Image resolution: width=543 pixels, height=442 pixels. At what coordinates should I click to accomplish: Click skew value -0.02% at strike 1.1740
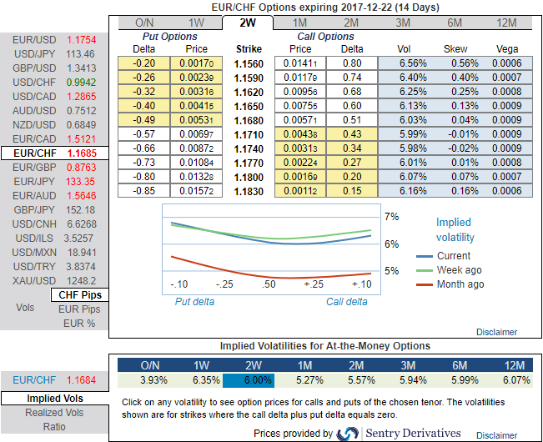463,148
